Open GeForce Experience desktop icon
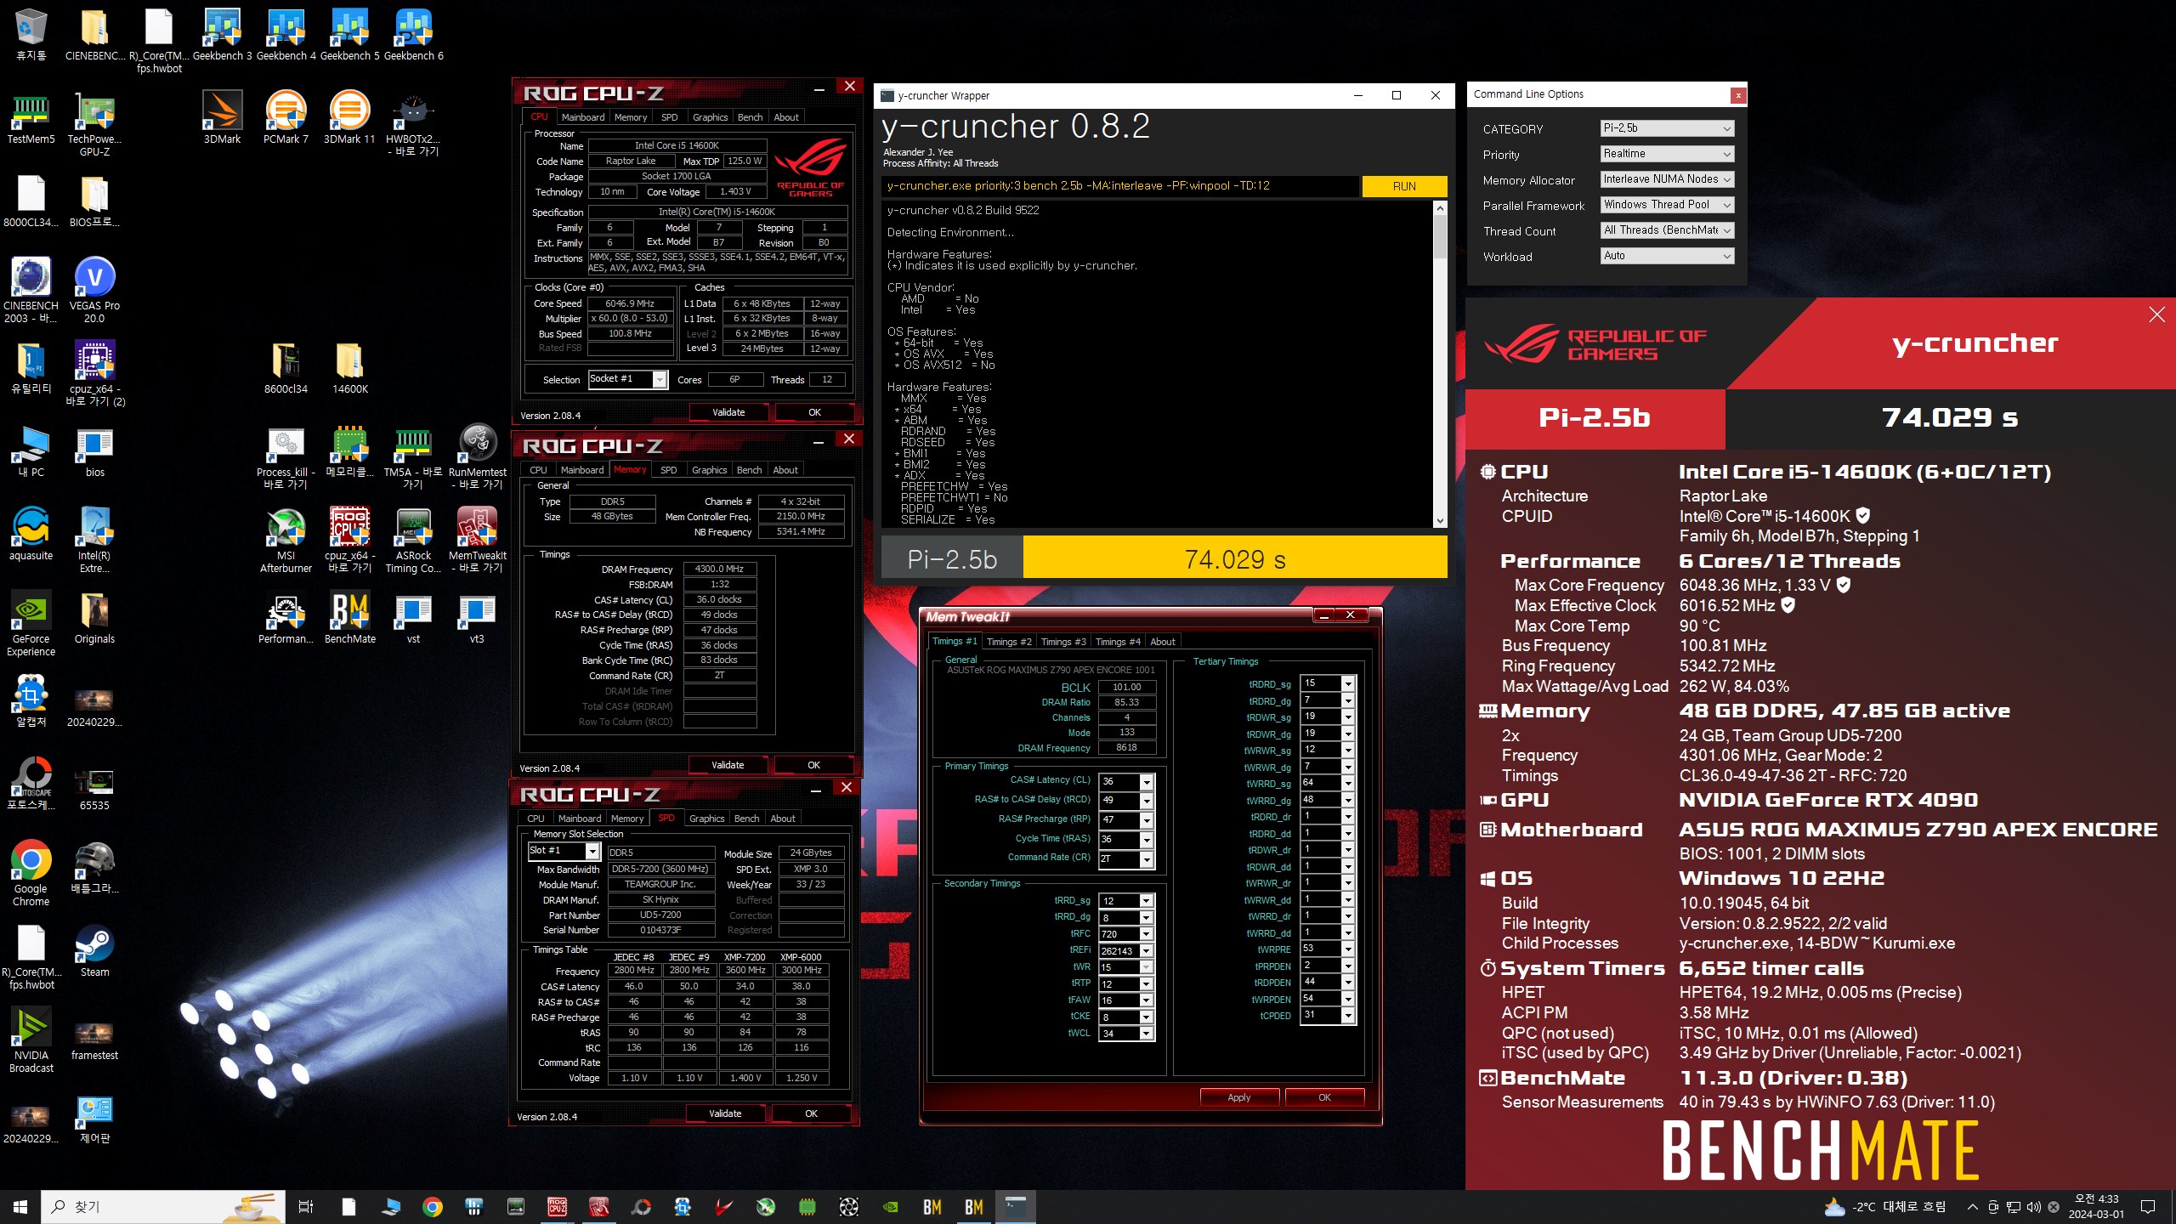 [31, 624]
